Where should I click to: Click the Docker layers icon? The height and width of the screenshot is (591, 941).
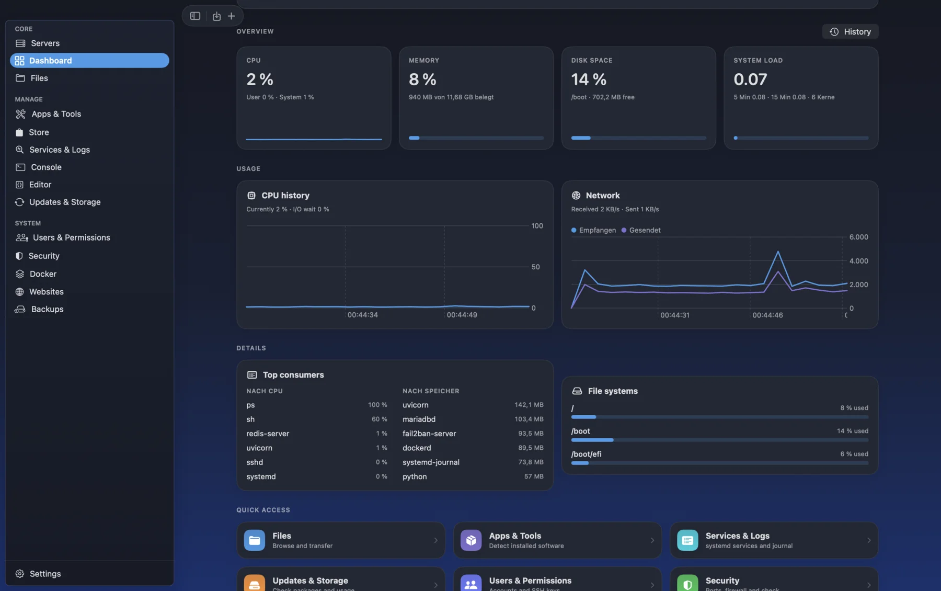[x=20, y=274]
